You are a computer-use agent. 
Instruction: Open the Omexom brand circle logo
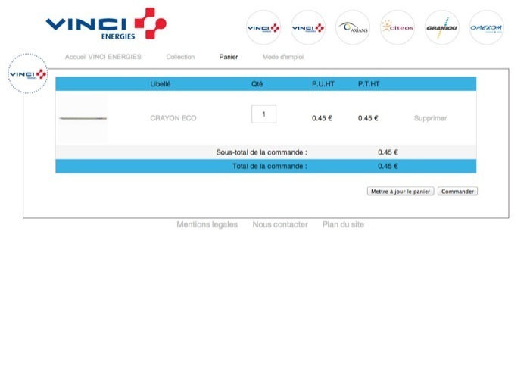(x=486, y=27)
